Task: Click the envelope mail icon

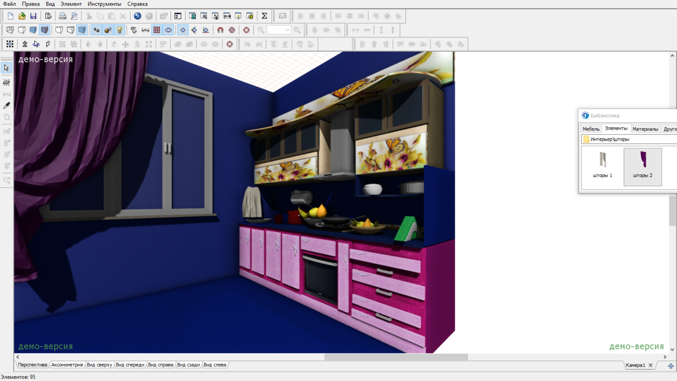Action: [282, 16]
